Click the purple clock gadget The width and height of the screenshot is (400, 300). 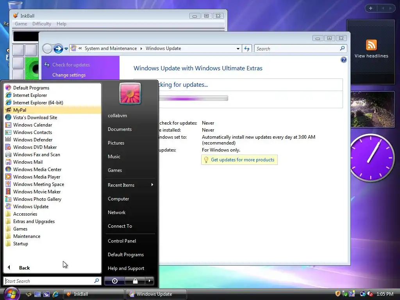click(x=372, y=157)
